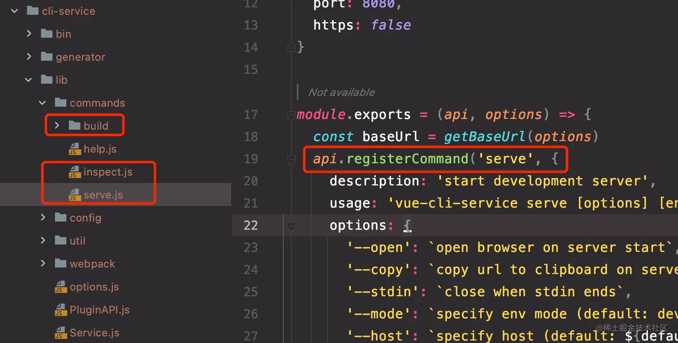Viewport: 678px width, 343px height.
Task: Click the cli-service root folder icon
Action: (33, 10)
